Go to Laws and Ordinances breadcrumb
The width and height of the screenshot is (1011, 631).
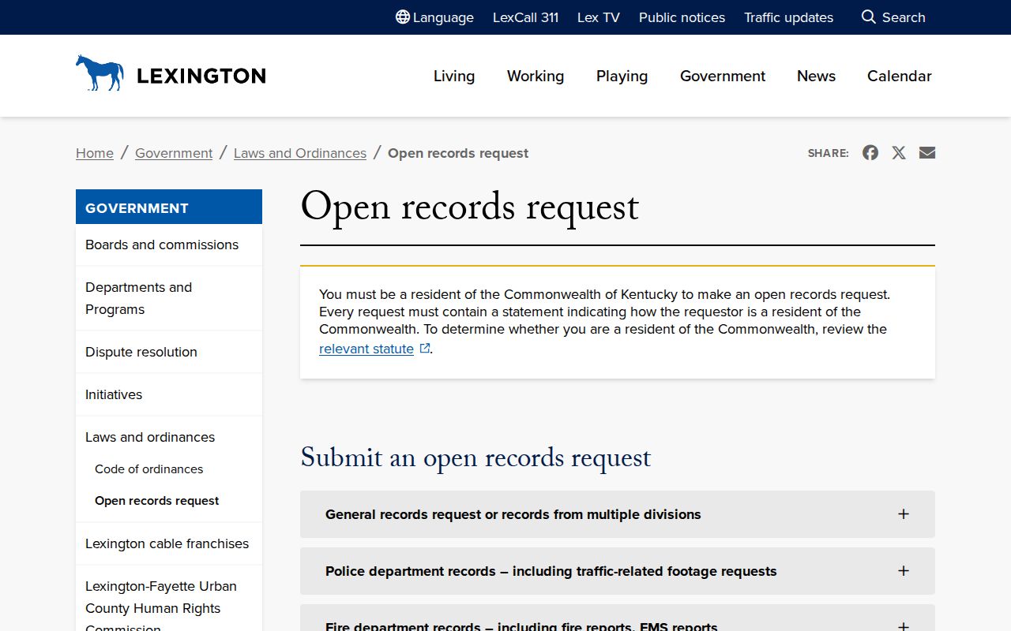tap(300, 153)
